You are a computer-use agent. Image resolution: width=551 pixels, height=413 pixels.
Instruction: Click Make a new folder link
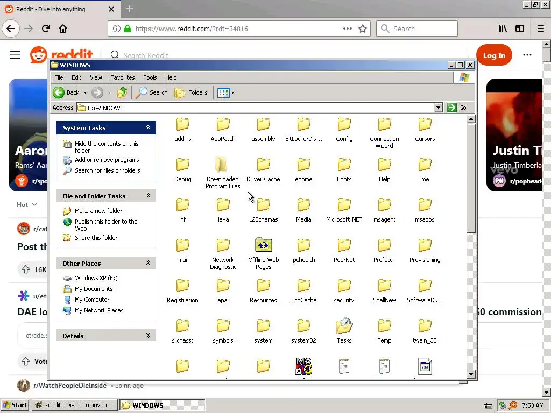[98, 211]
